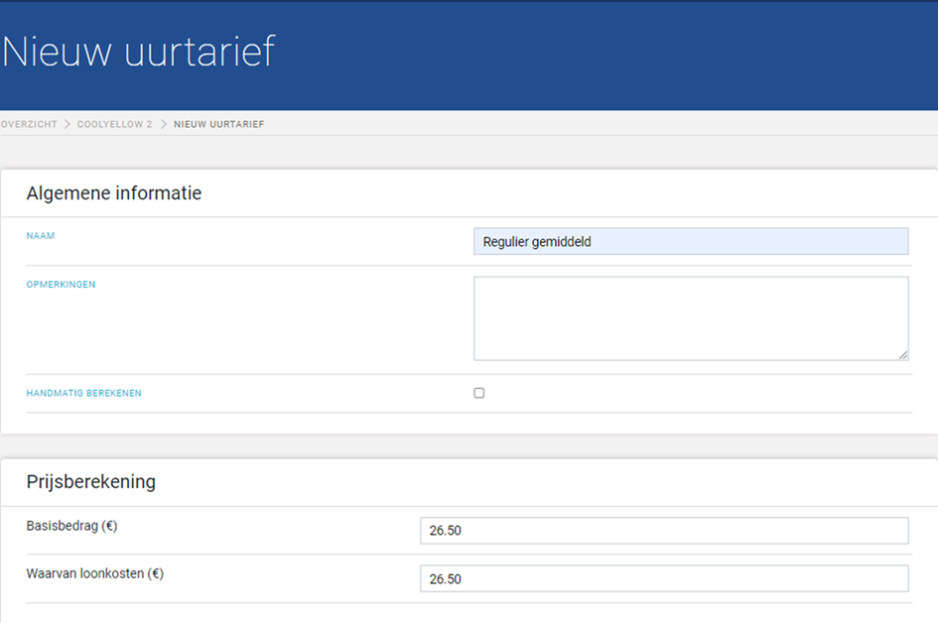The image size is (938, 623).
Task: Click the Overzicht breadcrumb link
Action: (x=29, y=124)
